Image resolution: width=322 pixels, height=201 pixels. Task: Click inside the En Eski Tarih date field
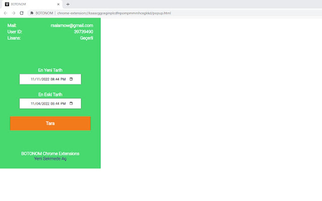[47, 103]
